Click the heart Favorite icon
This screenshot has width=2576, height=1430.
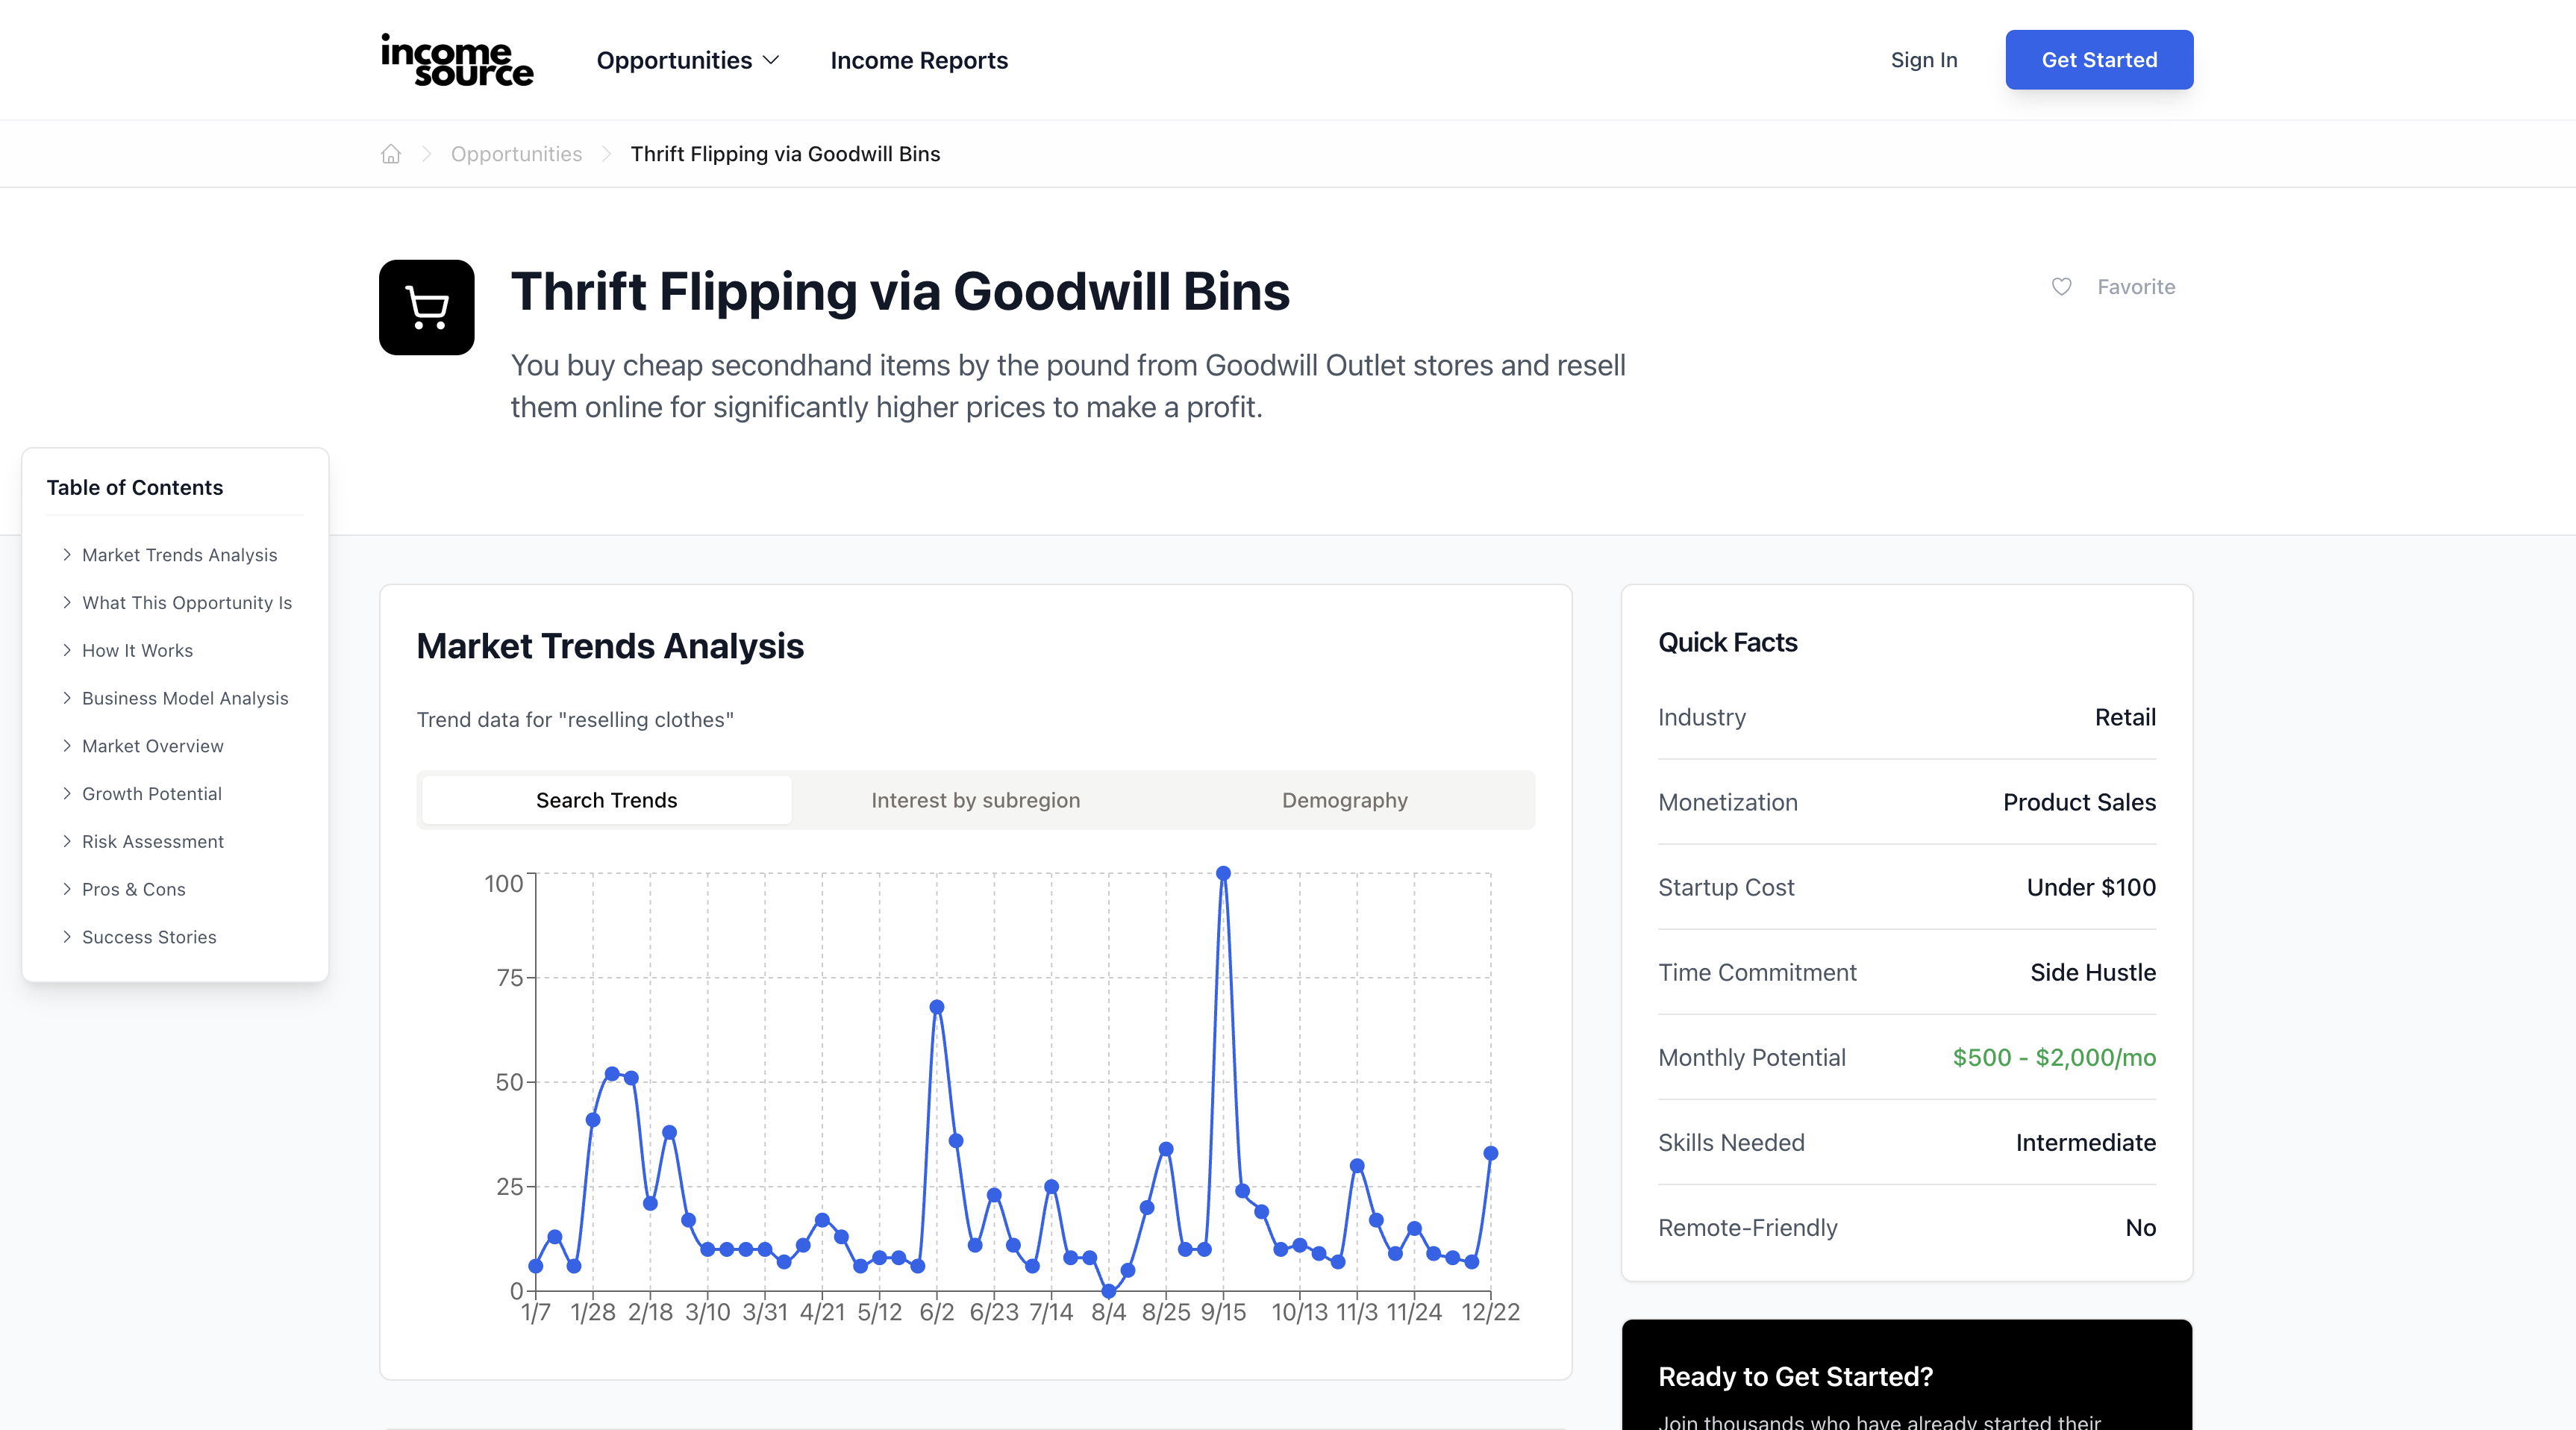pos(2061,287)
